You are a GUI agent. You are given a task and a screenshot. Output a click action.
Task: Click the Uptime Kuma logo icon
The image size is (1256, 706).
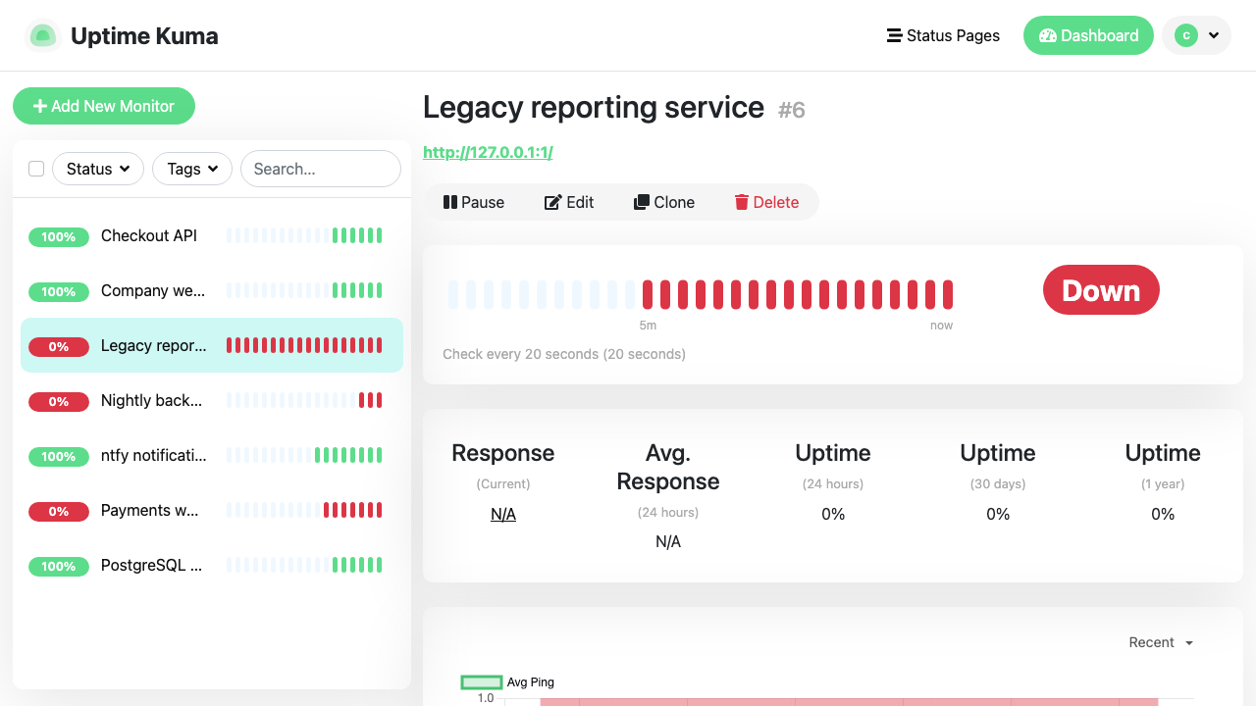coord(42,36)
